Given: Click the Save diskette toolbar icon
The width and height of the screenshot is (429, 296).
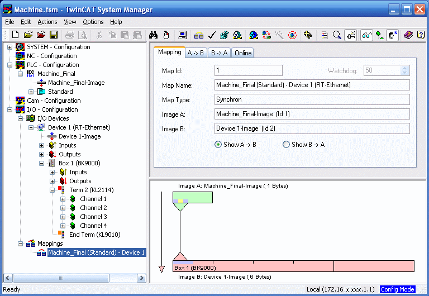Looking at the screenshot, I should (54, 35).
